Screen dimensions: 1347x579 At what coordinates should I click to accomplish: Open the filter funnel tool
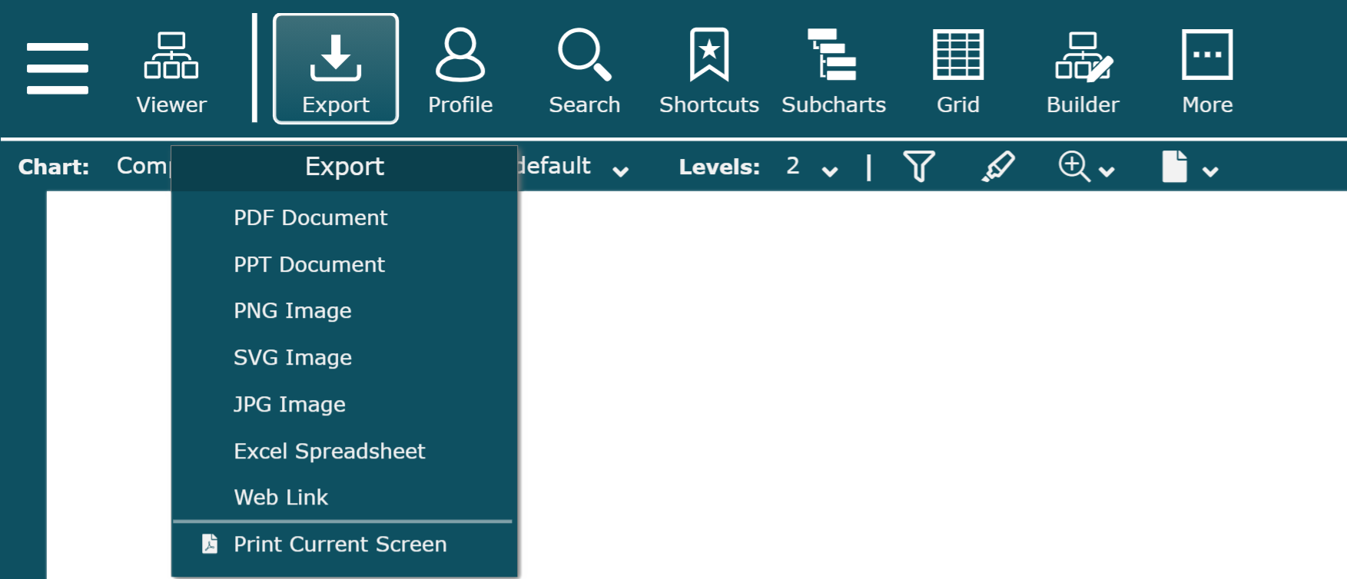[919, 167]
